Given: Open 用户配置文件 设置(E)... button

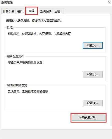Looking at the screenshot, I should click(93, 74).
